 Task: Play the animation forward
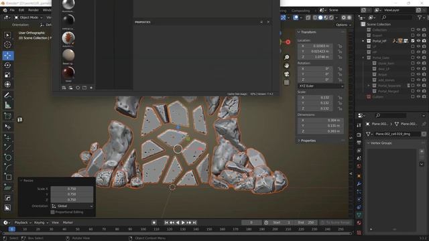pyautogui.click(x=183, y=223)
